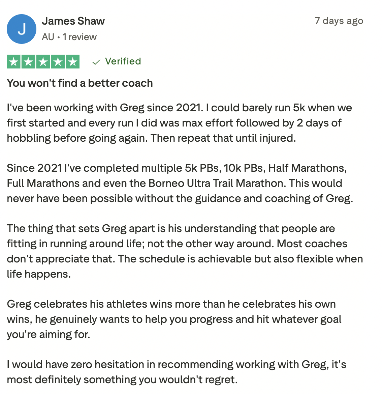Click the paragraph starting 'I've been working with Greg'
This screenshot has height=394, width=382.
coord(179,123)
